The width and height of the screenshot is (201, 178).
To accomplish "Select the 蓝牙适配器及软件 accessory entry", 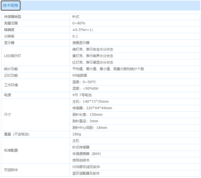I will tap(86, 173).
